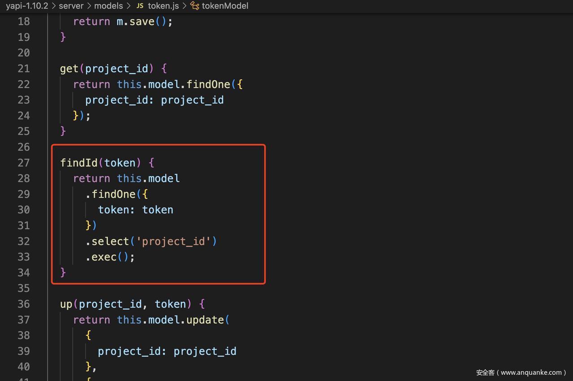Click the chained '.findOne({' on line 29

[117, 194]
